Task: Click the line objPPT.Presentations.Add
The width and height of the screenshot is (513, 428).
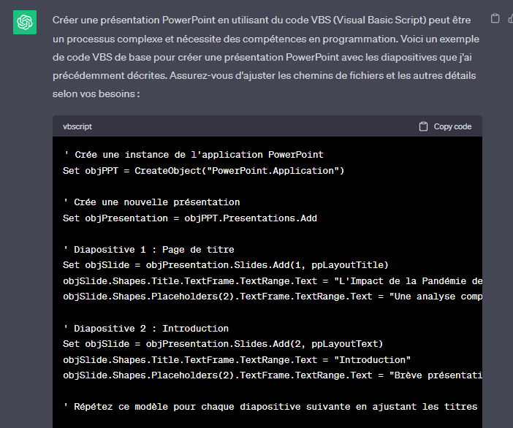Action: (190, 218)
